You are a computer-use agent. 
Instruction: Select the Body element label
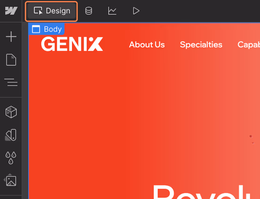click(46, 29)
